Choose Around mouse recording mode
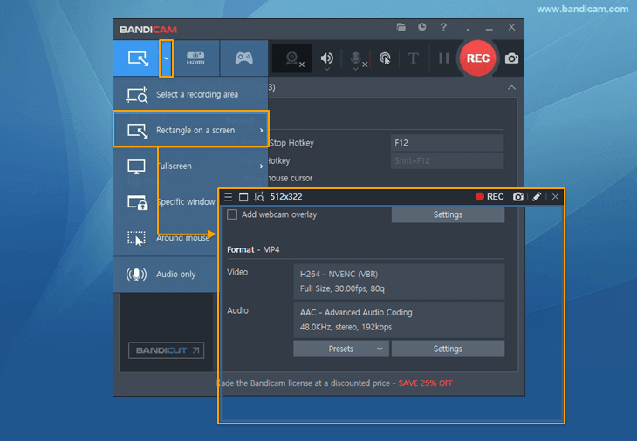This screenshot has width=637, height=441. tap(166, 238)
